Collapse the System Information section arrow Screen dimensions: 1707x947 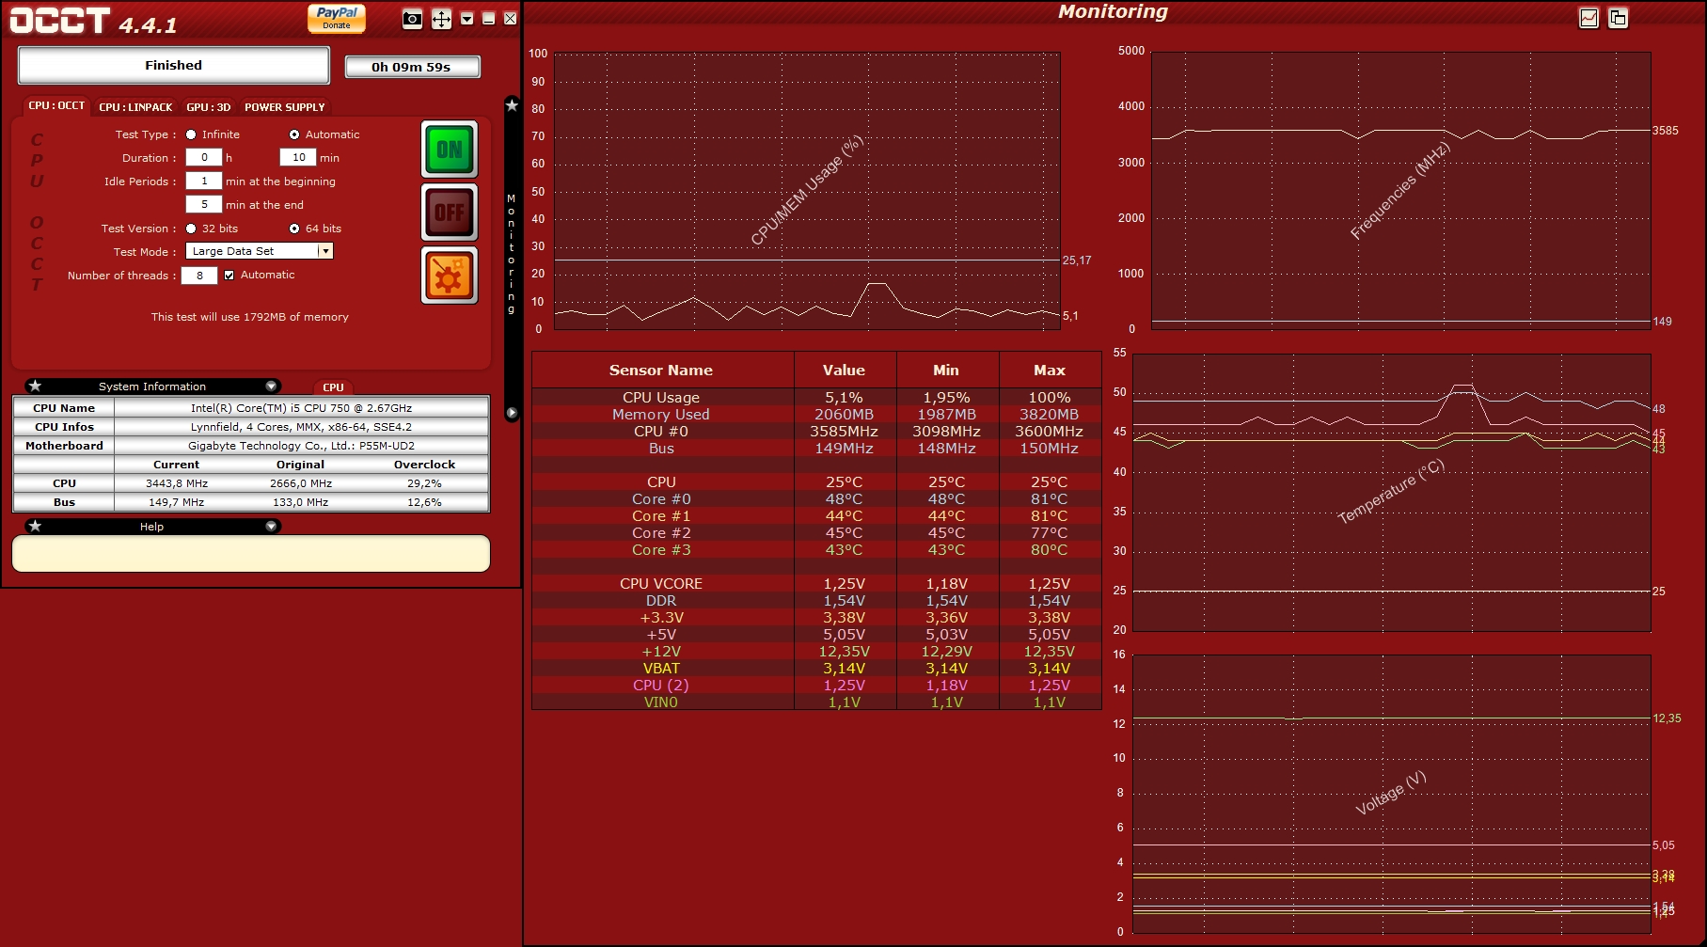[x=271, y=387]
